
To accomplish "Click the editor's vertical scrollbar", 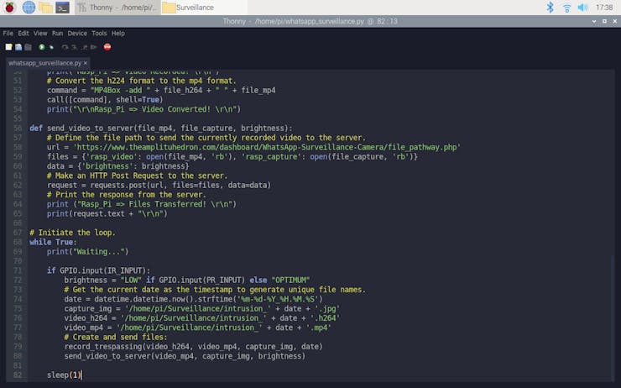I will click(x=614, y=210).
